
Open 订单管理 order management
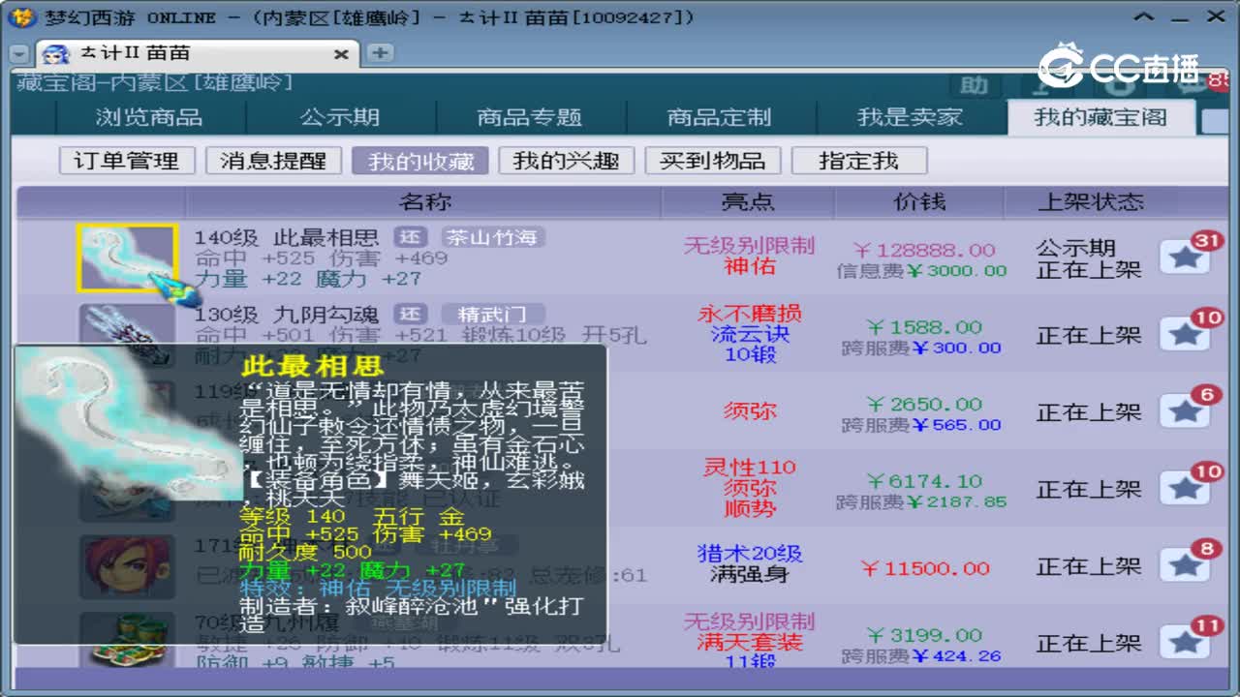pyautogui.click(x=127, y=161)
